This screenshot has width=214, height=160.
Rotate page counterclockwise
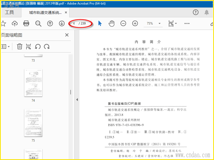point(38,46)
